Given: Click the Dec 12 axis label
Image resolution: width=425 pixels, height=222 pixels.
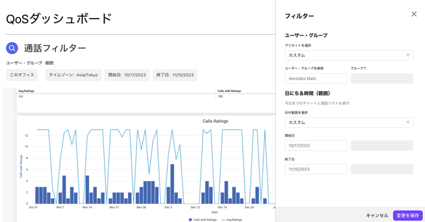Looking at the screenshot, I should [x=195, y=208].
